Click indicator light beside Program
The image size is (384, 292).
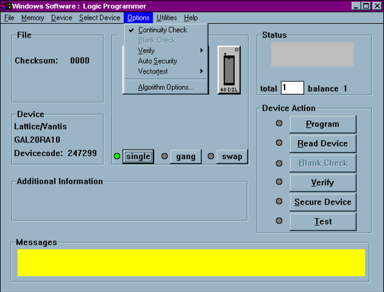click(x=279, y=123)
